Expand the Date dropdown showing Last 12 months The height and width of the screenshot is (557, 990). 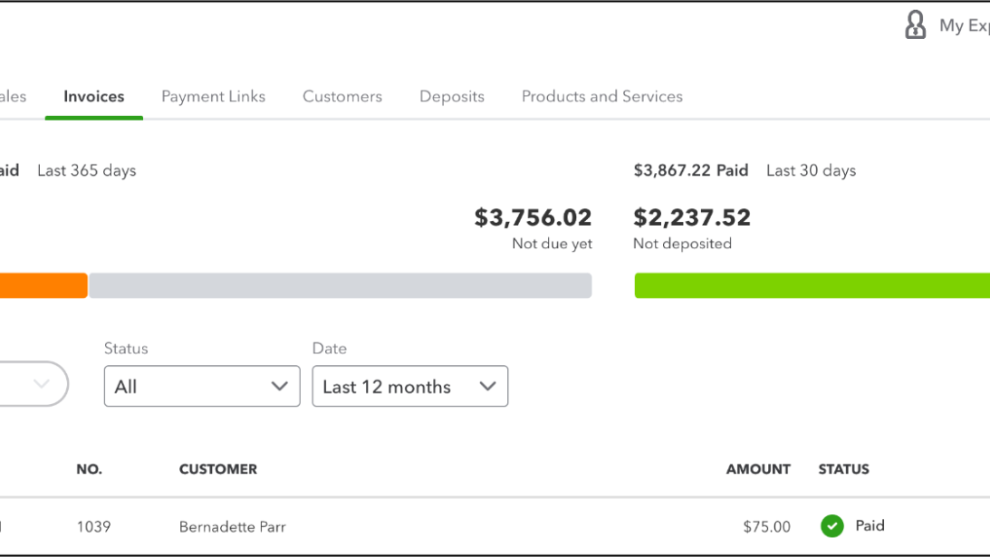(x=409, y=387)
